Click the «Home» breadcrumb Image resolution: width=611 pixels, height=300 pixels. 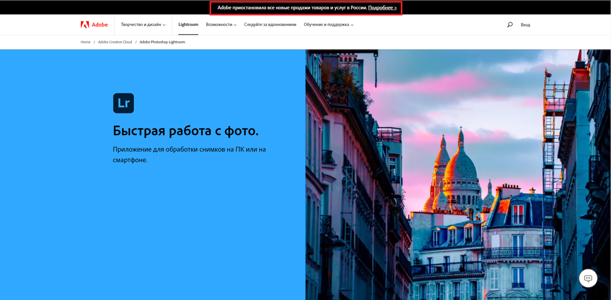click(x=85, y=42)
